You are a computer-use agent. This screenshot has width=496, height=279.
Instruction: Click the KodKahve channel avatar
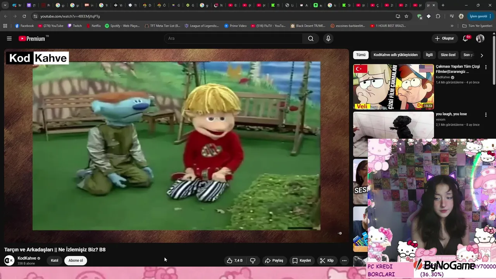(x=9, y=260)
